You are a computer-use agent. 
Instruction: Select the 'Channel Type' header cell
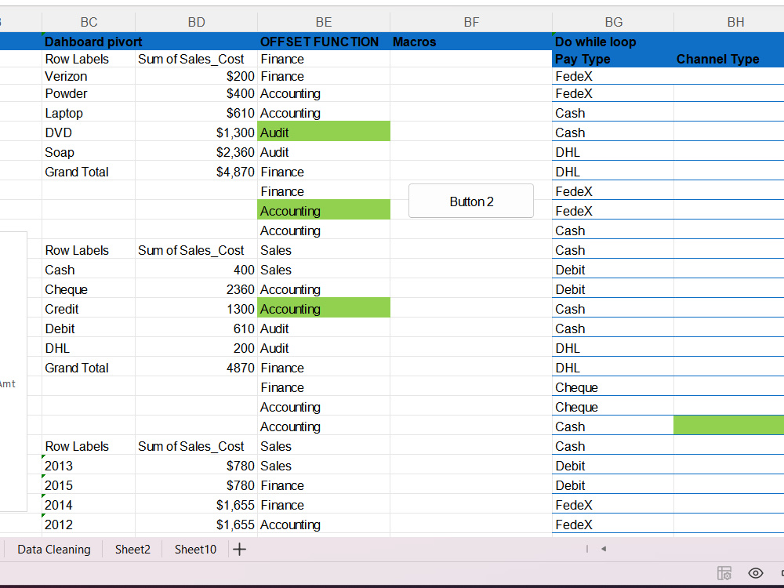tap(729, 59)
